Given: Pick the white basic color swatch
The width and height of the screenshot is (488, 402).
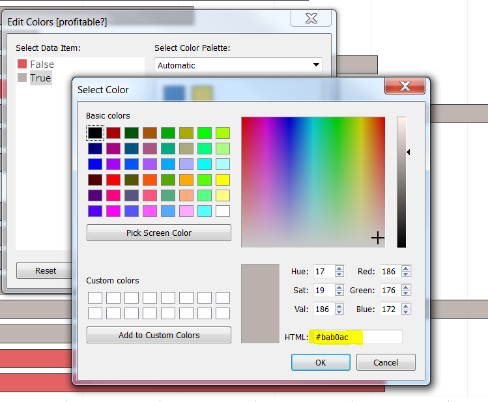Looking at the screenshot, I should point(223,211).
